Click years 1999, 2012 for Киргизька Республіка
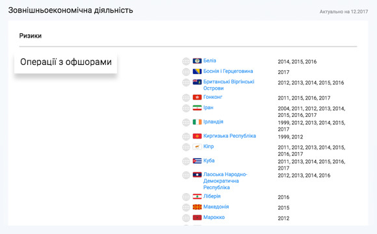Image resolution: width=377 pixels, height=234 pixels. (291, 137)
